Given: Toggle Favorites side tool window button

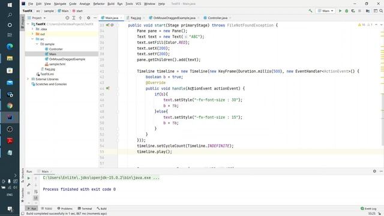Looking at the screenshot, I should pyautogui.click(x=23, y=195).
